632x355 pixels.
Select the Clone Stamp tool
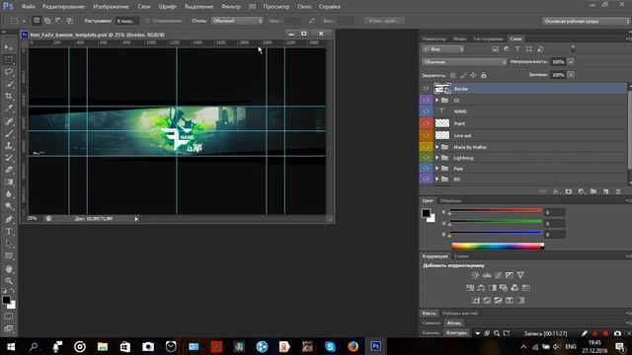pos(9,145)
